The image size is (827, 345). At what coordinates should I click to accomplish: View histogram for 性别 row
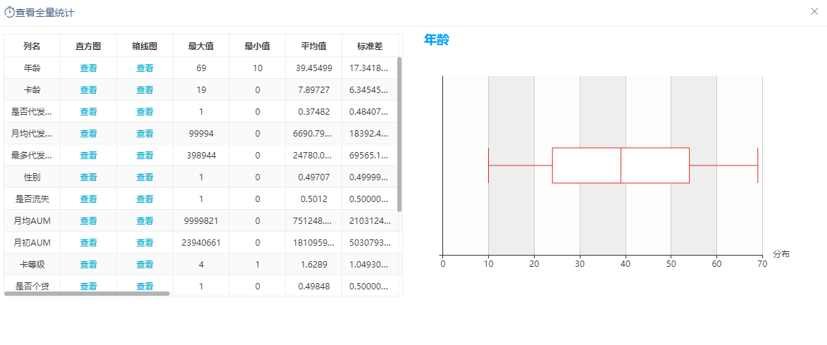click(89, 177)
